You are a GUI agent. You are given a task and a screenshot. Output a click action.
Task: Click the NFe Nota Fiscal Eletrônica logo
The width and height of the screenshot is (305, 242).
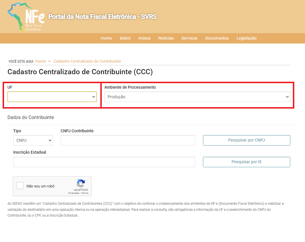point(26,17)
